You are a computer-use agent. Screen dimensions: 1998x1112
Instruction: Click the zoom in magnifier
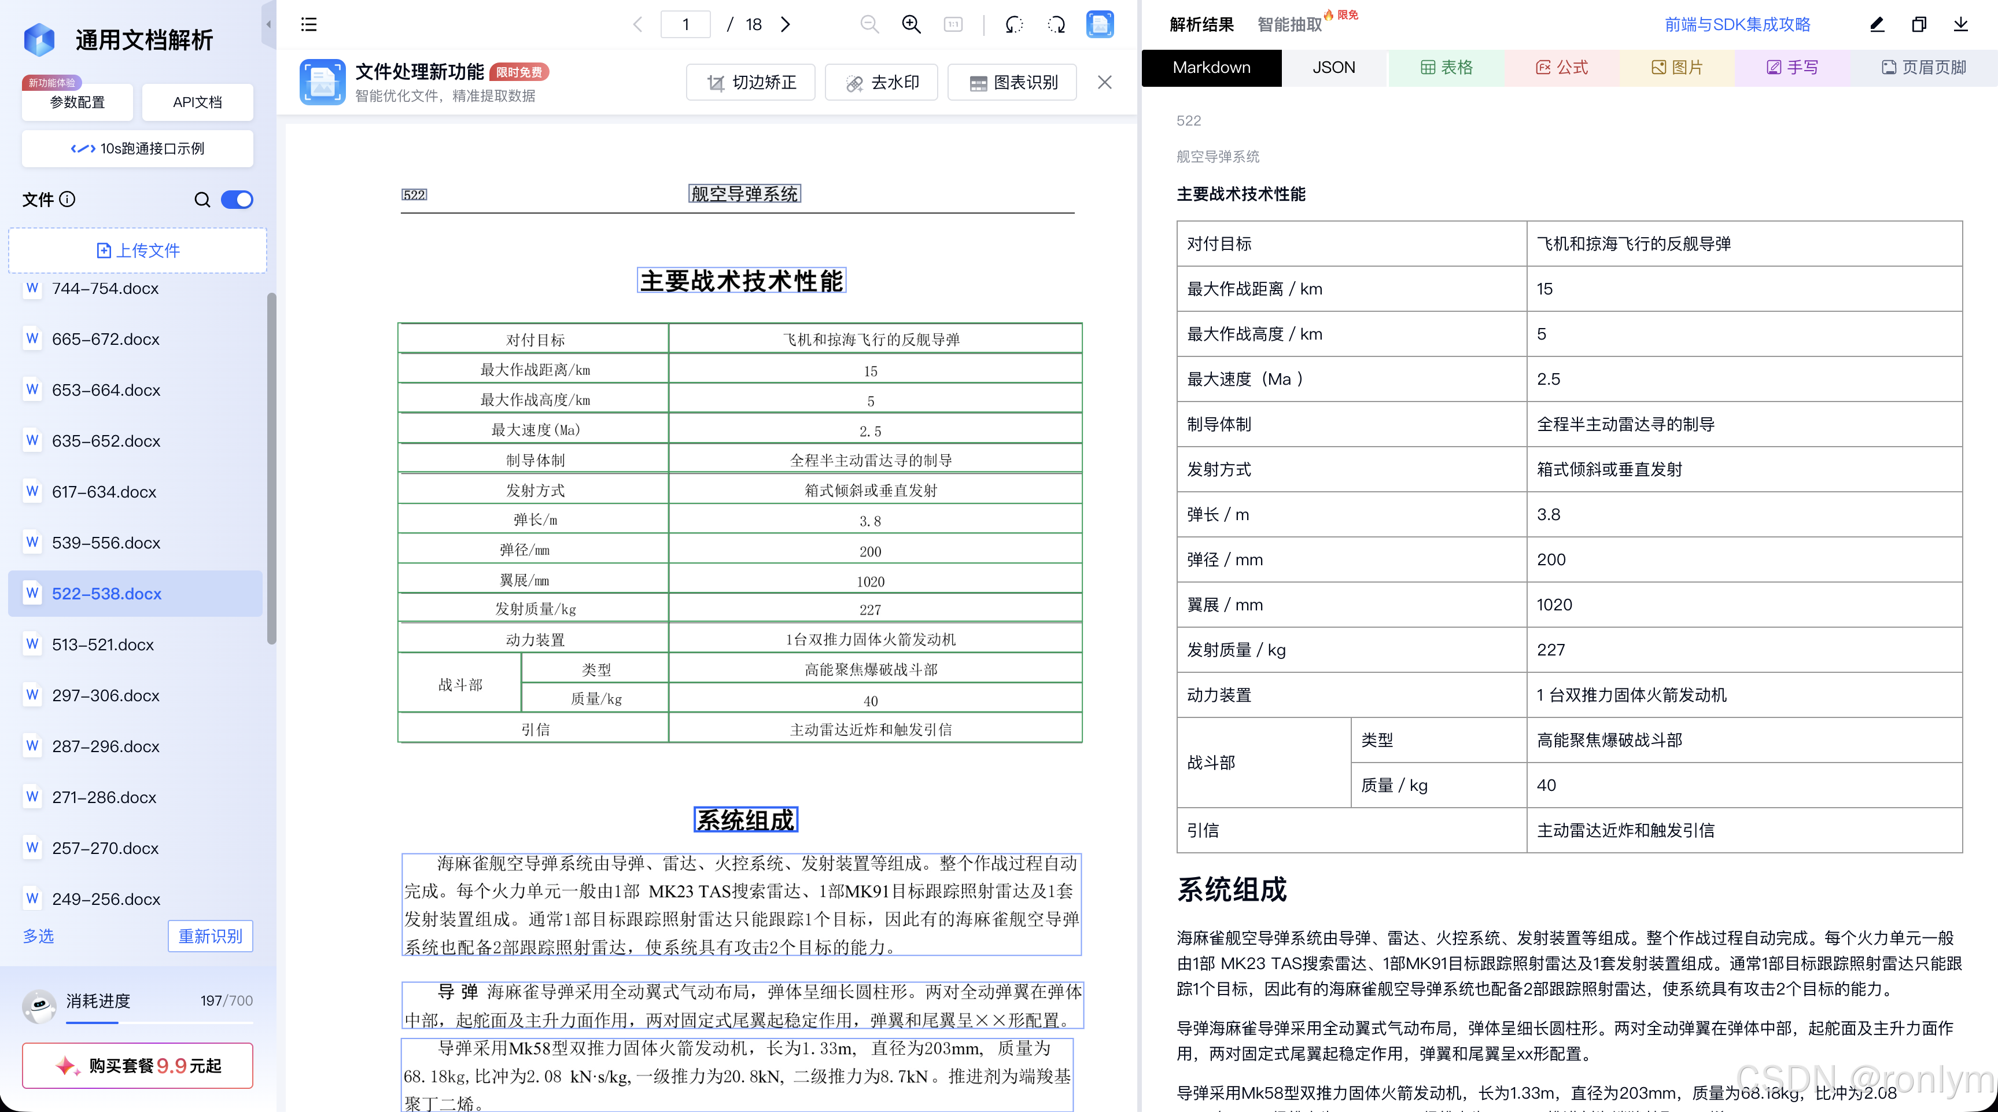click(x=911, y=24)
